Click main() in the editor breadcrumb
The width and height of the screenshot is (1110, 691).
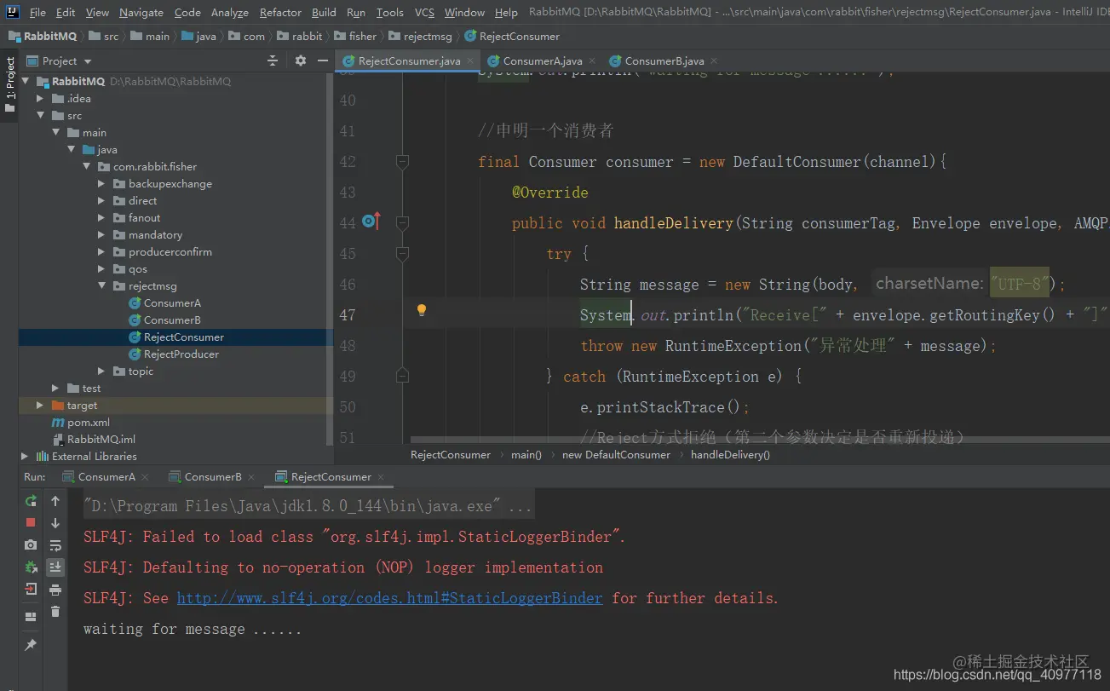click(x=526, y=455)
